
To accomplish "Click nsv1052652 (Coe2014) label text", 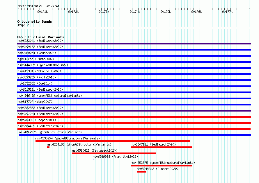I will pos(35,83).
